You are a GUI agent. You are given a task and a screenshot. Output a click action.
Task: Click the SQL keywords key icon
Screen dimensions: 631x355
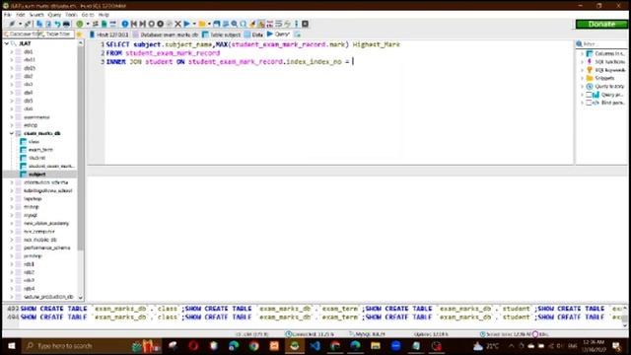click(590, 70)
